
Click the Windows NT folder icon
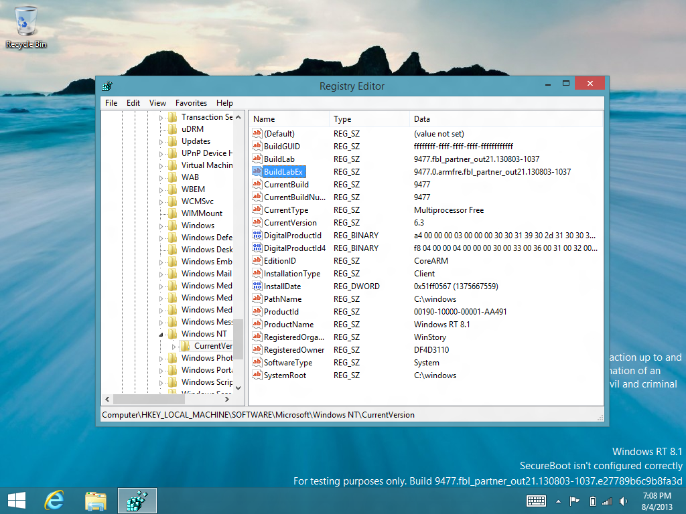pos(173,334)
